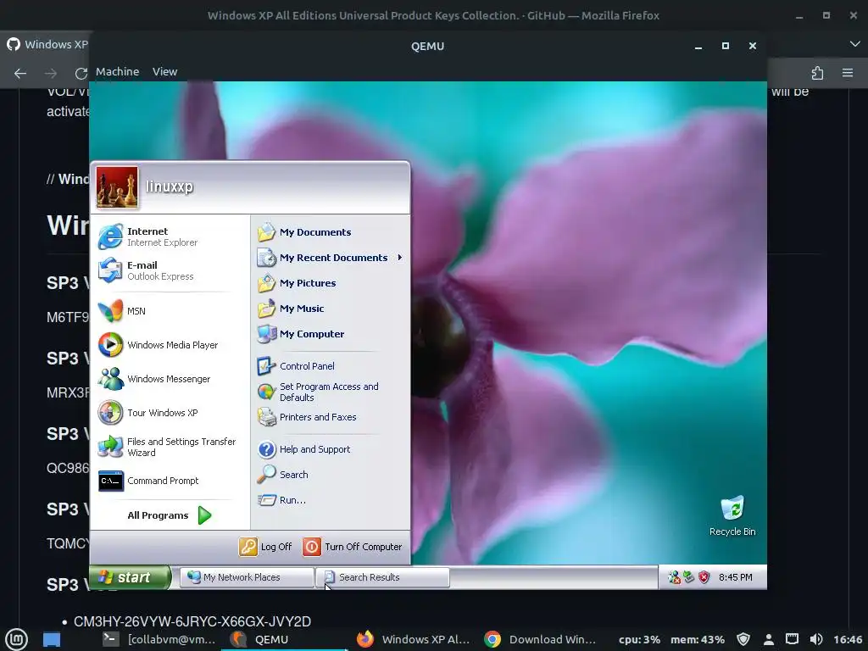Viewport: 868px width, 651px height.
Task: Open the MSN butterfly icon
Action: [110, 311]
